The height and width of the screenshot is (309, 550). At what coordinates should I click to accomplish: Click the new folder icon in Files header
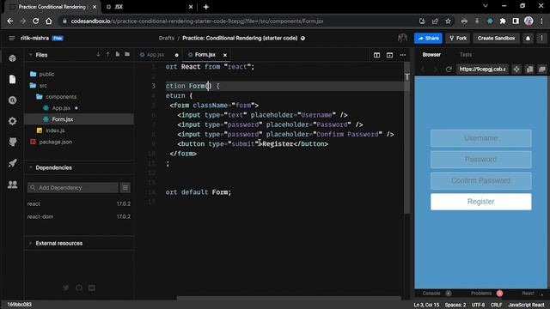pos(127,54)
